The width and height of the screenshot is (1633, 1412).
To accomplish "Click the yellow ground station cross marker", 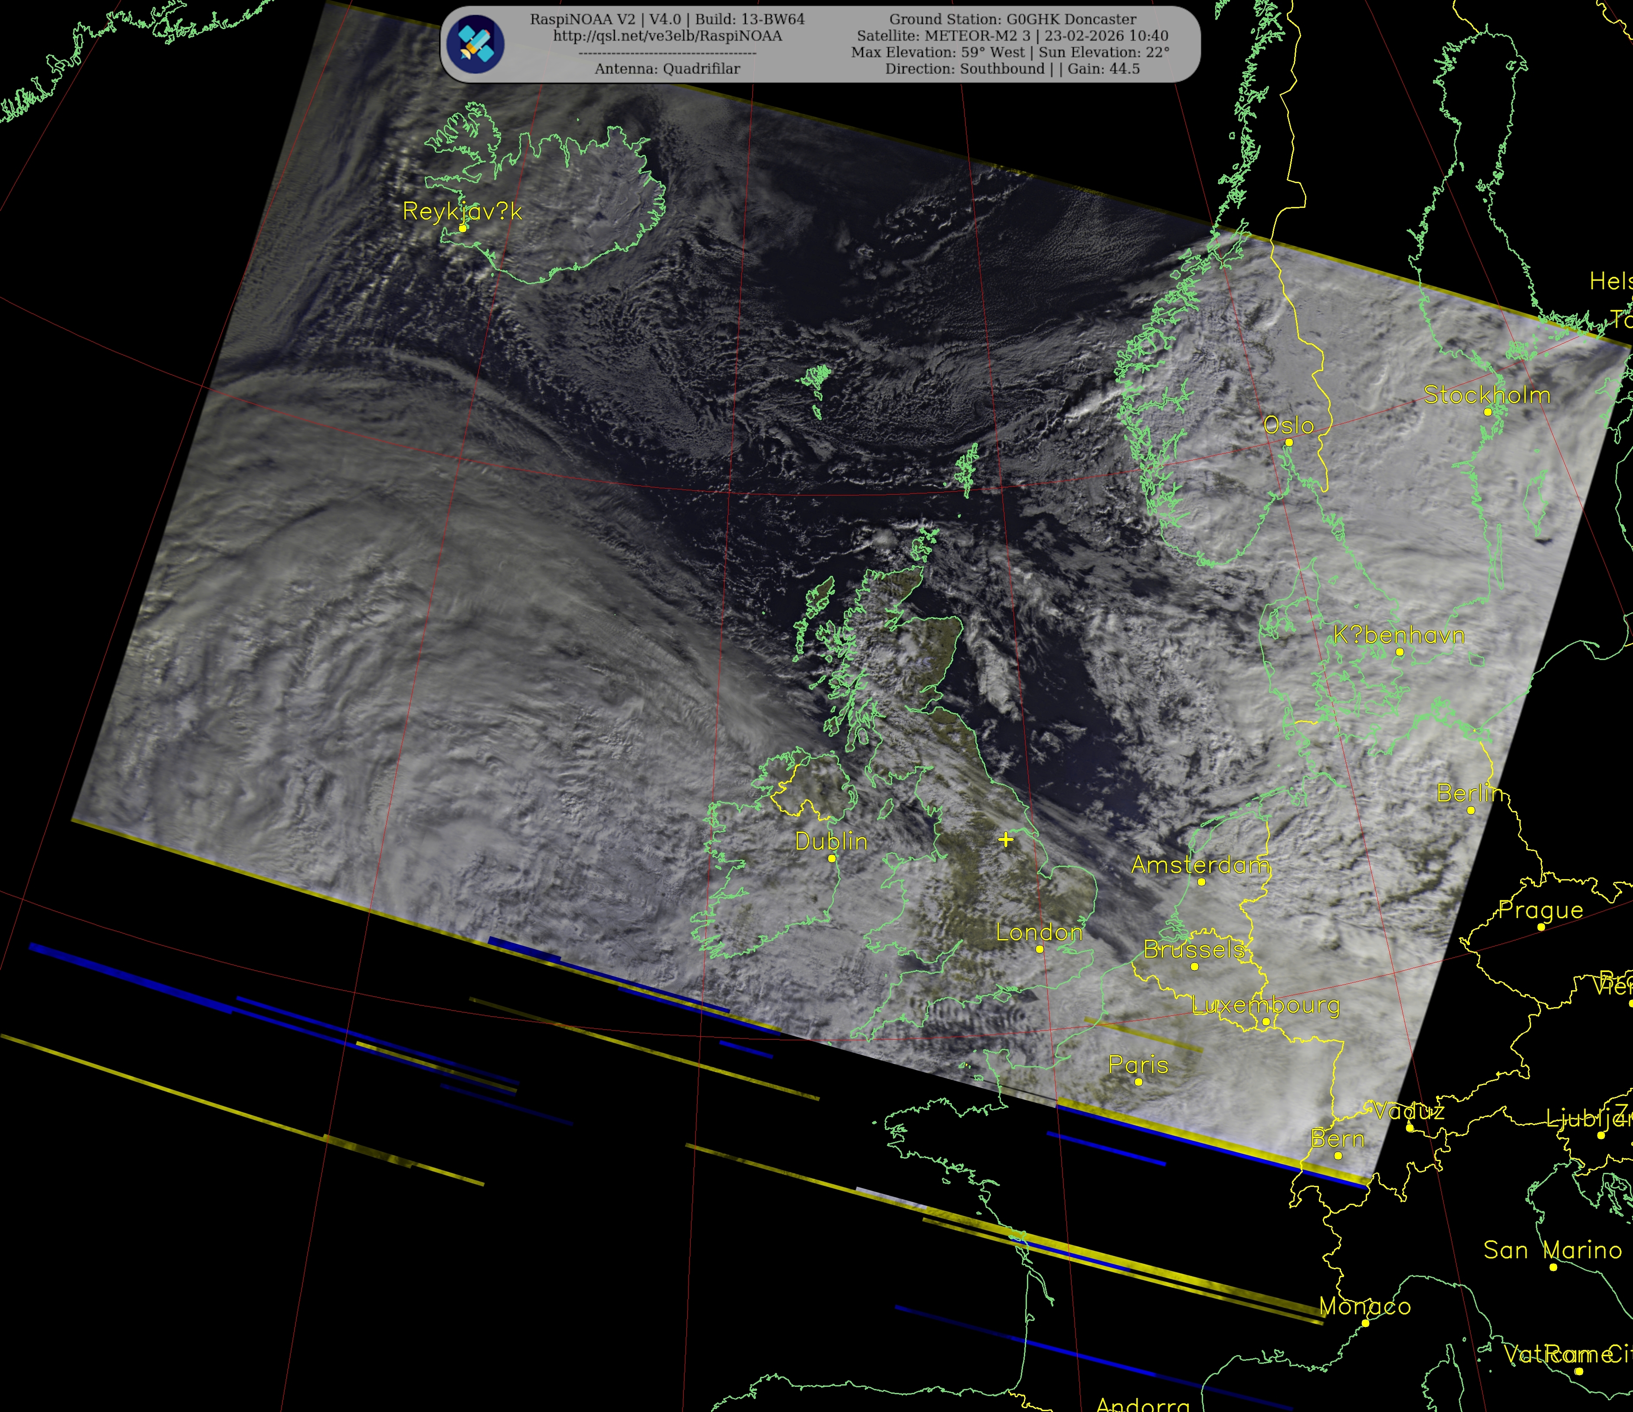I will coord(1006,840).
